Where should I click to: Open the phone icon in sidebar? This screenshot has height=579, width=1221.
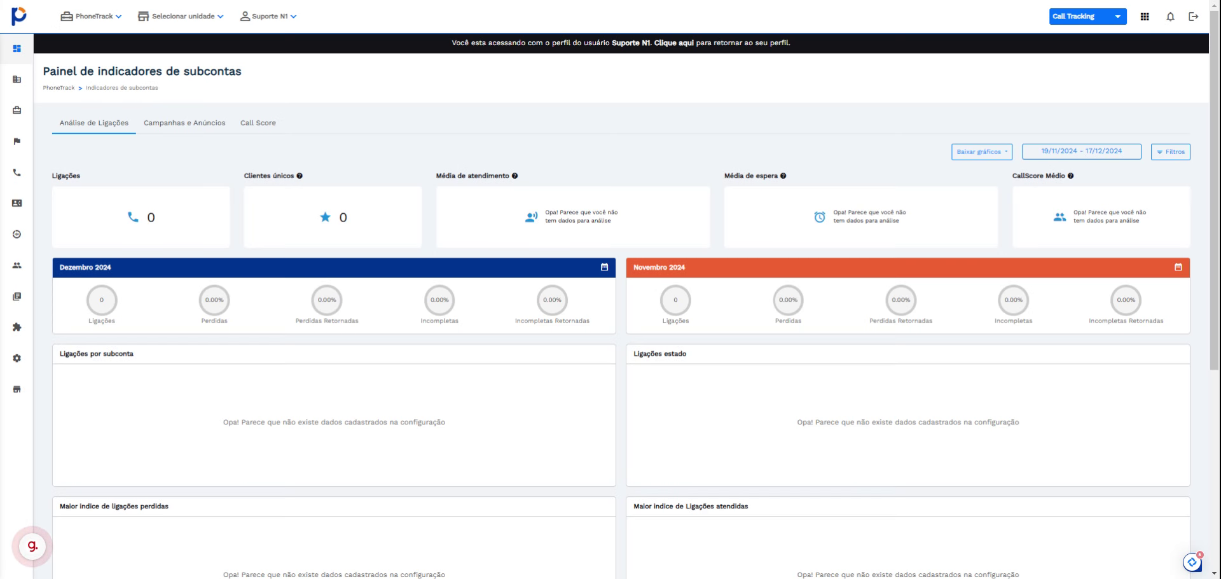point(17,172)
